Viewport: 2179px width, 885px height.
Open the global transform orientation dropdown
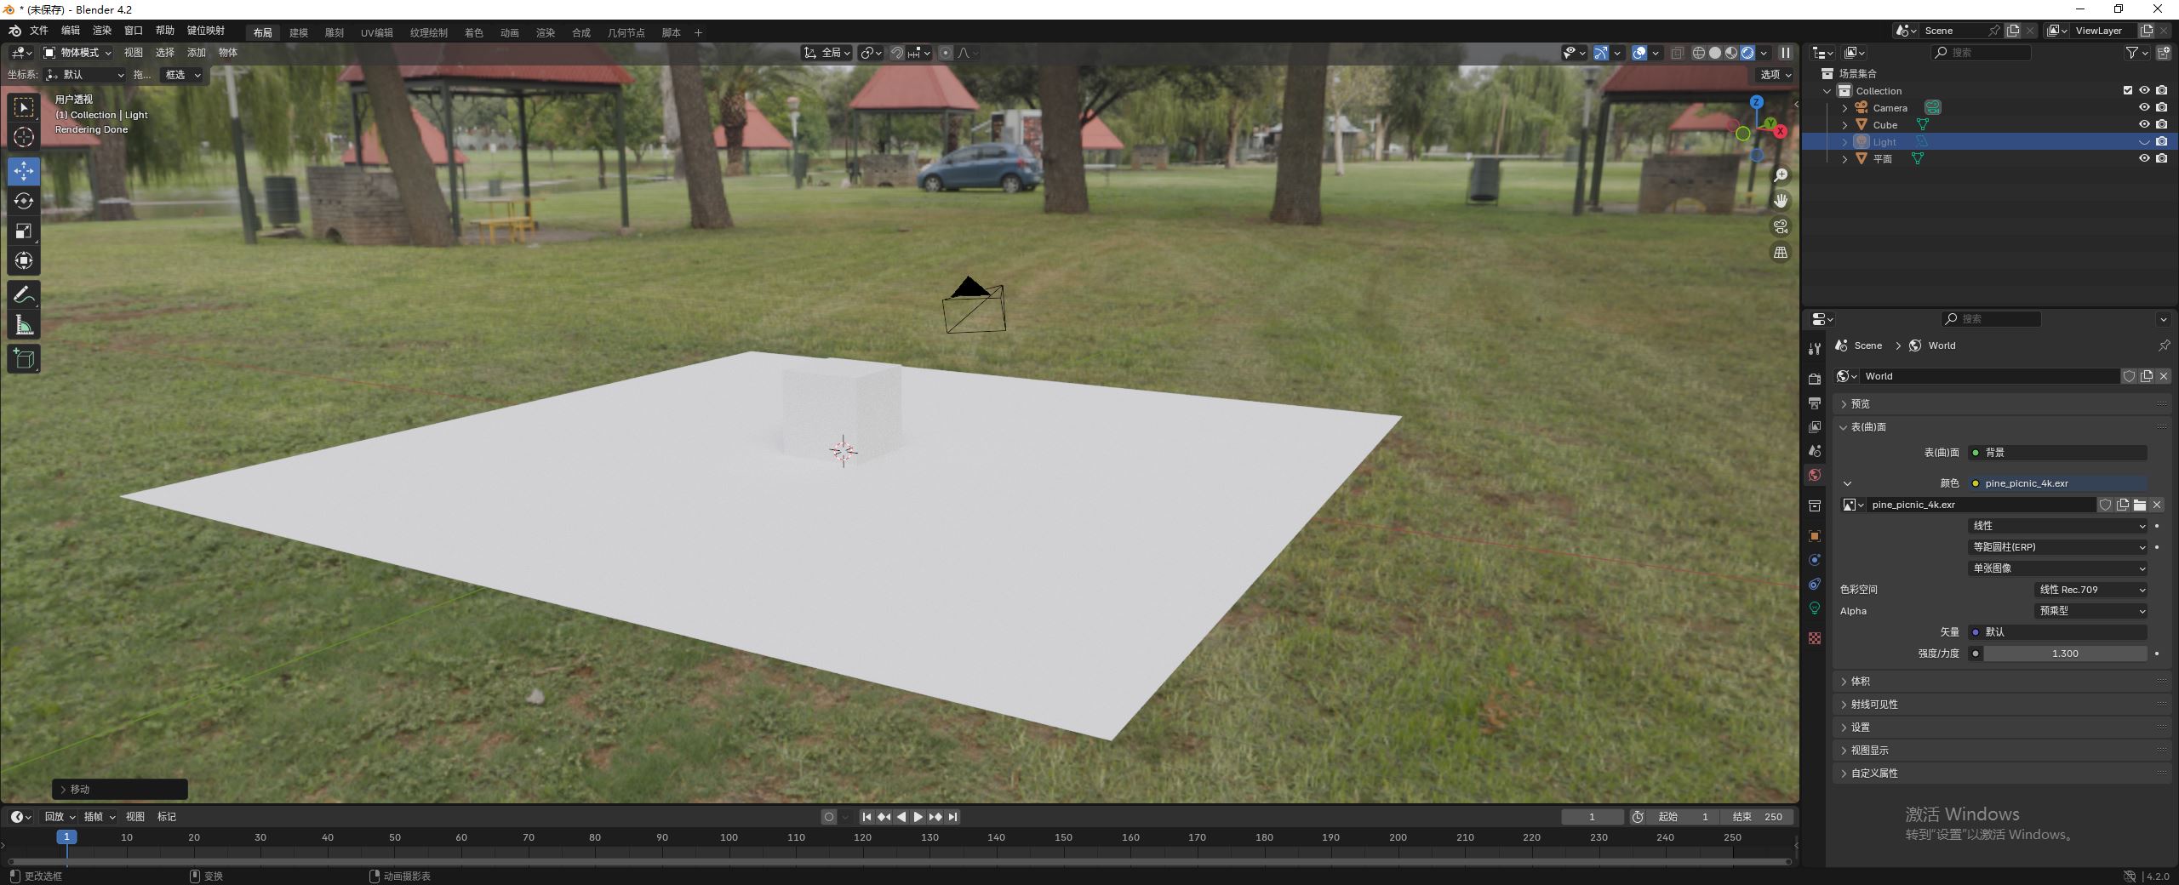826,53
